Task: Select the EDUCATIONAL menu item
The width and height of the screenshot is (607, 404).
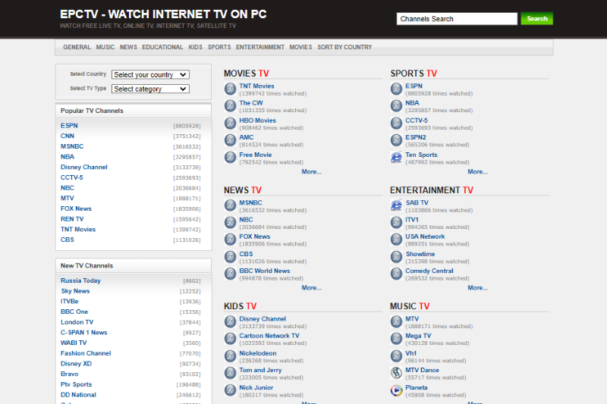Action: [162, 47]
